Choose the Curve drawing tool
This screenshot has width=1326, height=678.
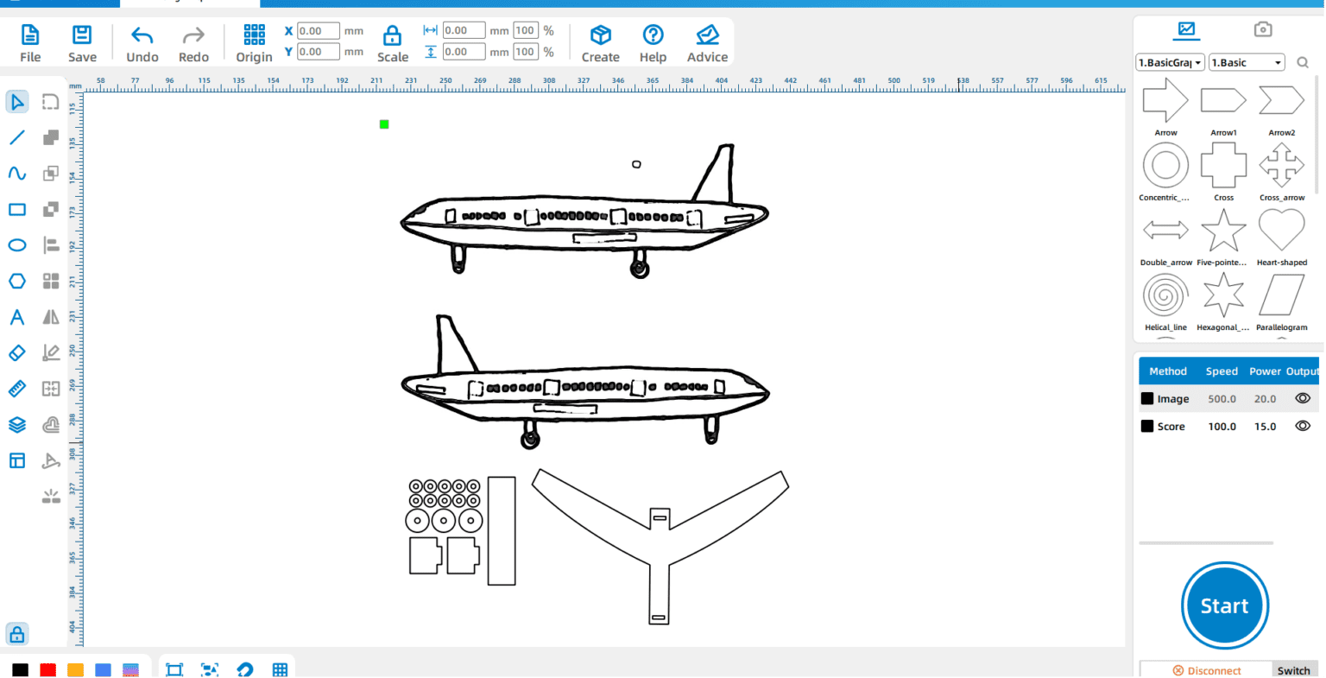coord(17,173)
